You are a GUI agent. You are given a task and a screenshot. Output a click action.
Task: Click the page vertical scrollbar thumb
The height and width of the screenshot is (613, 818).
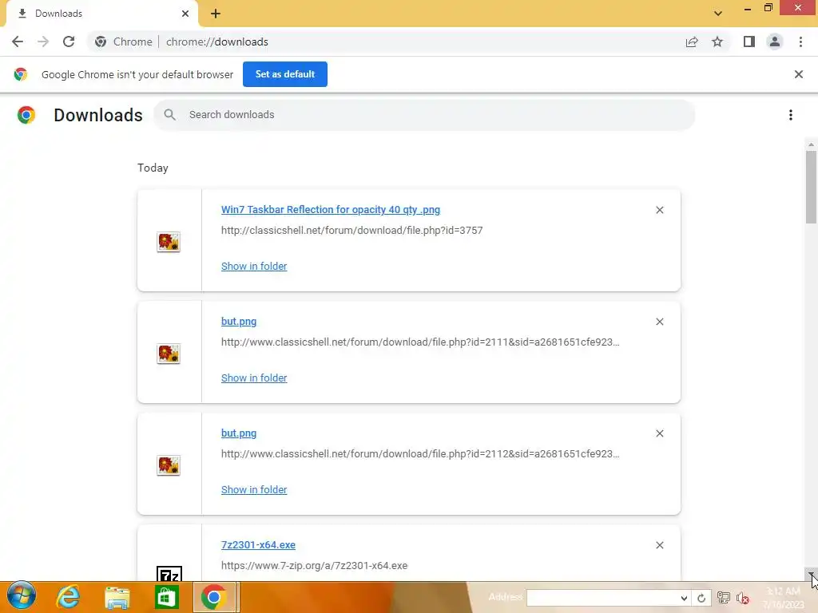[x=811, y=187]
